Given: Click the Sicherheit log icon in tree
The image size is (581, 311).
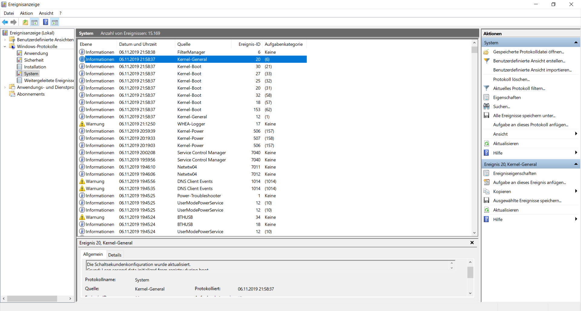Looking at the screenshot, I should [19, 60].
